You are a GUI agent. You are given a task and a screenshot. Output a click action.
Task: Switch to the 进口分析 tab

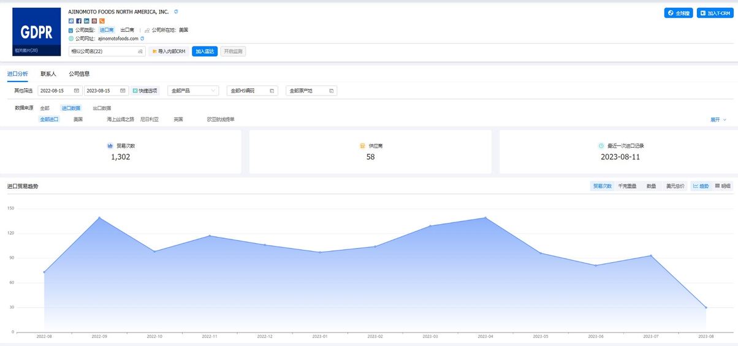click(x=17, y=73)
